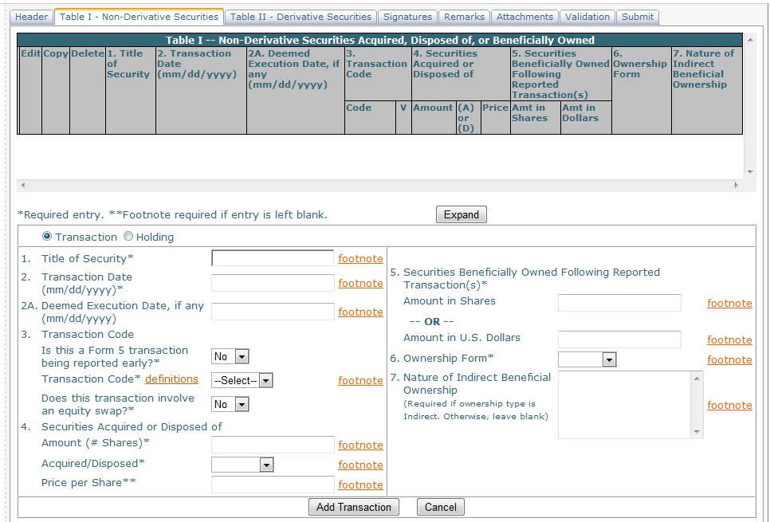Switch to Table II - Derivative Securities tab
Image resolution: width=770 pixels, height=522 pixels.
click(x=301, y=17)
